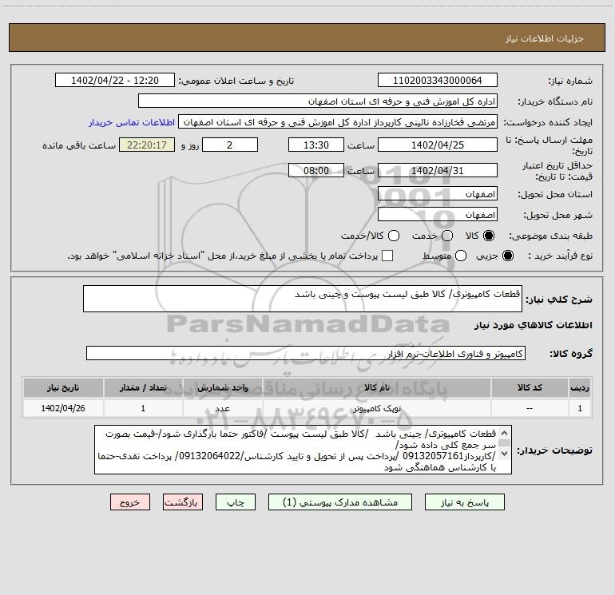The height and width of the screenshot is (595, 615).
Task: Open the اطلاعات تماس خریدار link
Action: (x=132, y=122)
